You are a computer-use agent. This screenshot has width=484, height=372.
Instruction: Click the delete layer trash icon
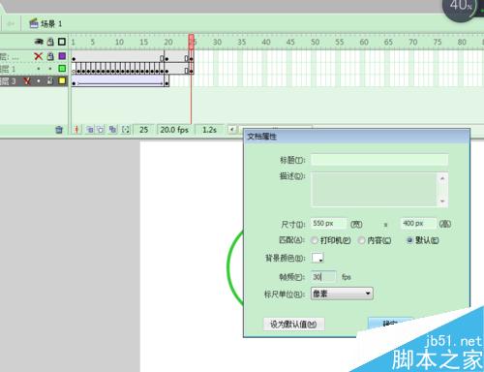tap(59, 130)
